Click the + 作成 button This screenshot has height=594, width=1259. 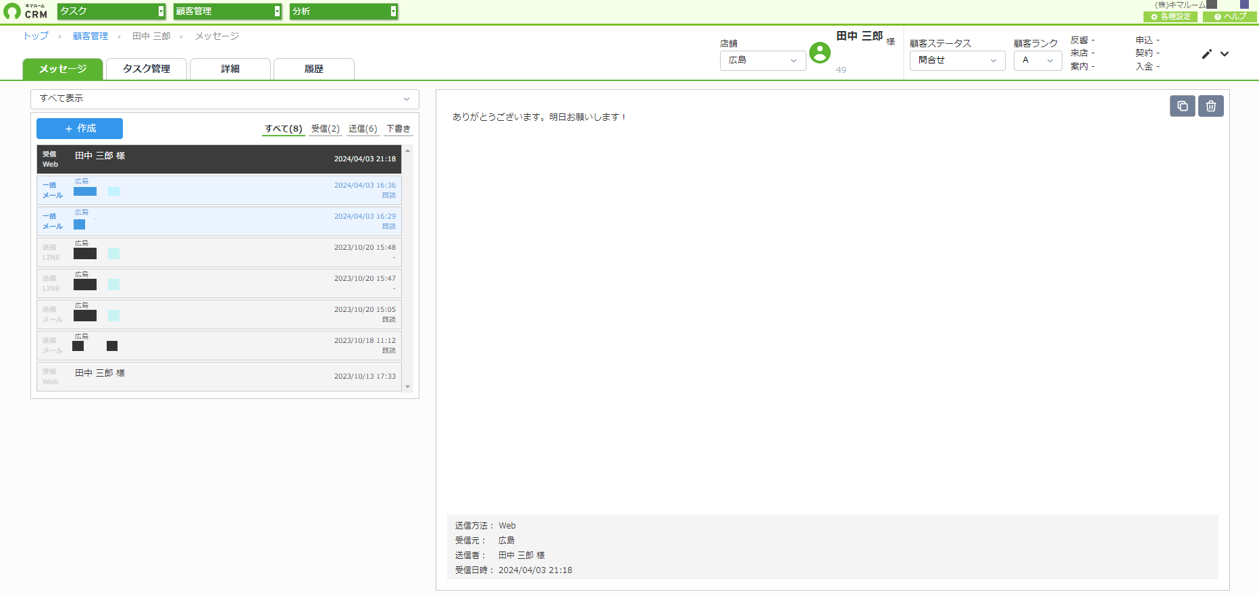click(80, 128)
